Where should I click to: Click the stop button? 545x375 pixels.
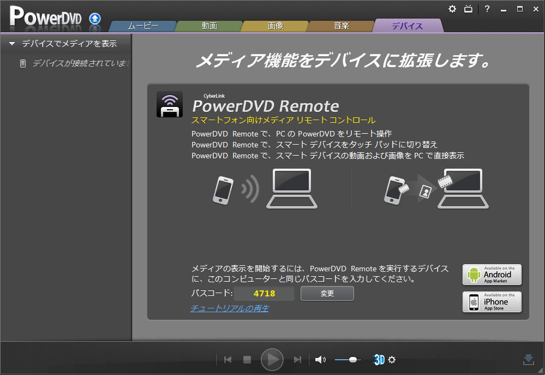point(247,360)
